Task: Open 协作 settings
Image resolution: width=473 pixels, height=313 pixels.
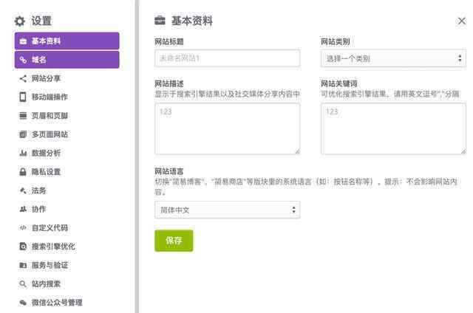Action: (39, 209)
